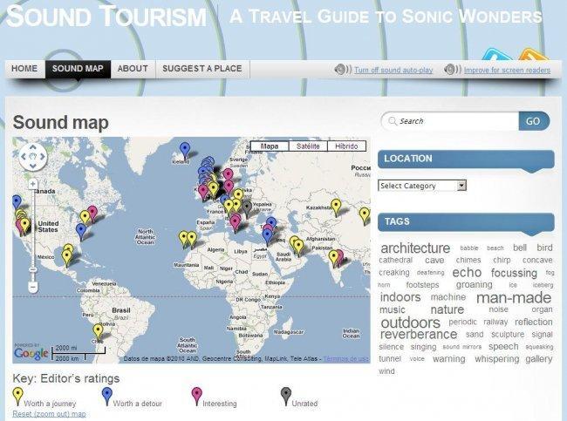The height and width of the screenshot is (421, 567).
Task: Click the Unrated grey key pin
Action: (285, 396)
